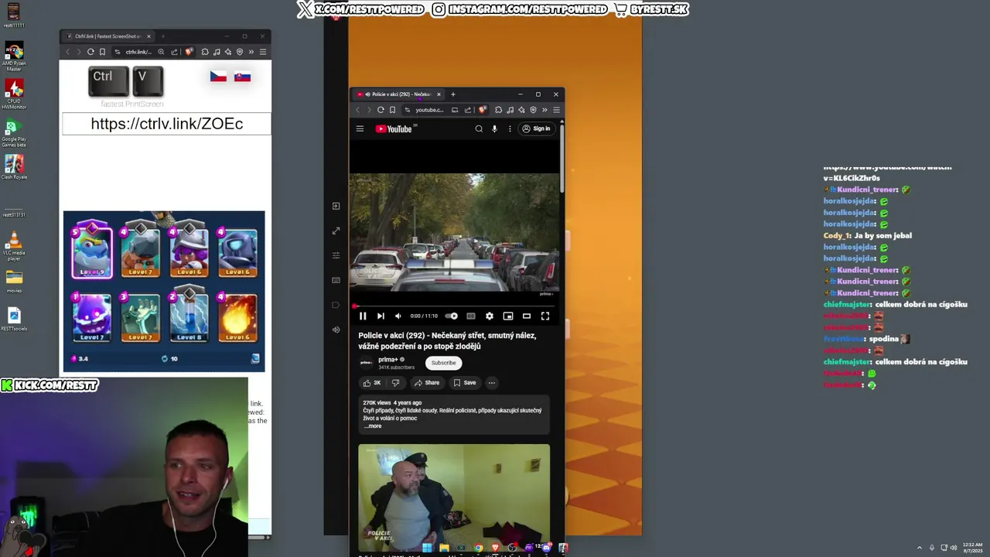Open Google Play Games beta shortcut
This screenshot has height=557, width=990.
(x=14, y=132)
